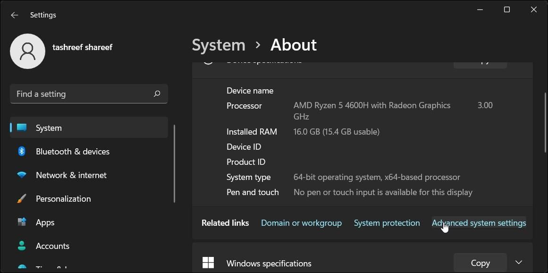Expand the Windows specifications chevron
Image resolution: width=548 pixels, height=273 pixels.
click(x=519, y=263)
